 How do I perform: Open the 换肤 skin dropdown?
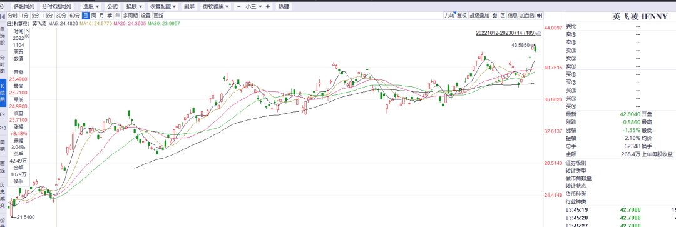134,6
